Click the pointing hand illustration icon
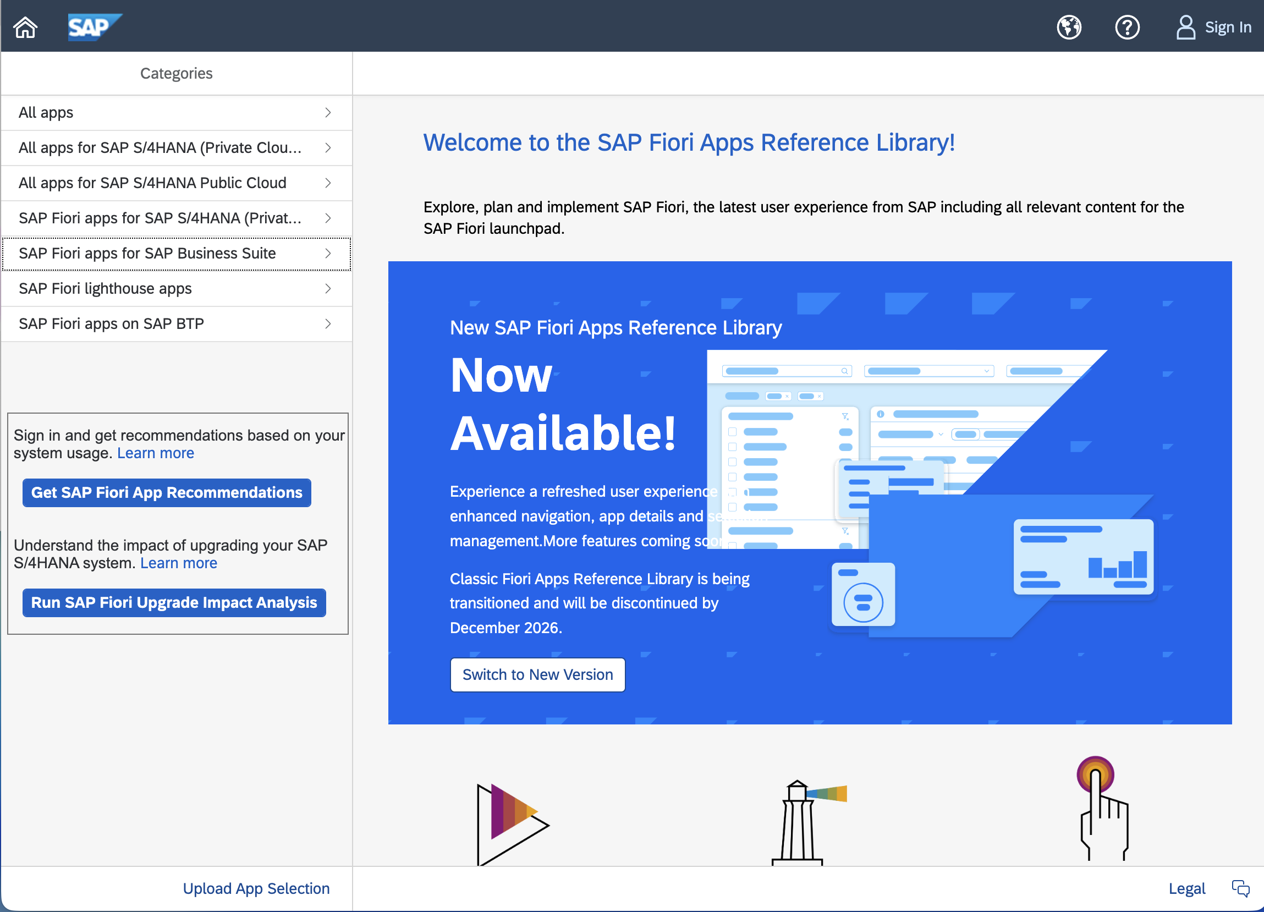1264x912 pixels. pos(1103,807)
